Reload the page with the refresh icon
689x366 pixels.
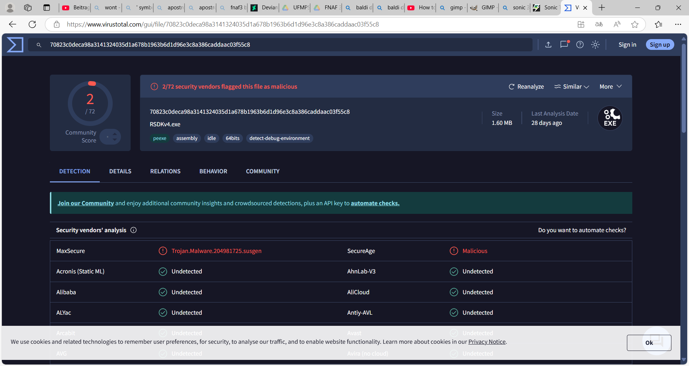coord(32,24)
